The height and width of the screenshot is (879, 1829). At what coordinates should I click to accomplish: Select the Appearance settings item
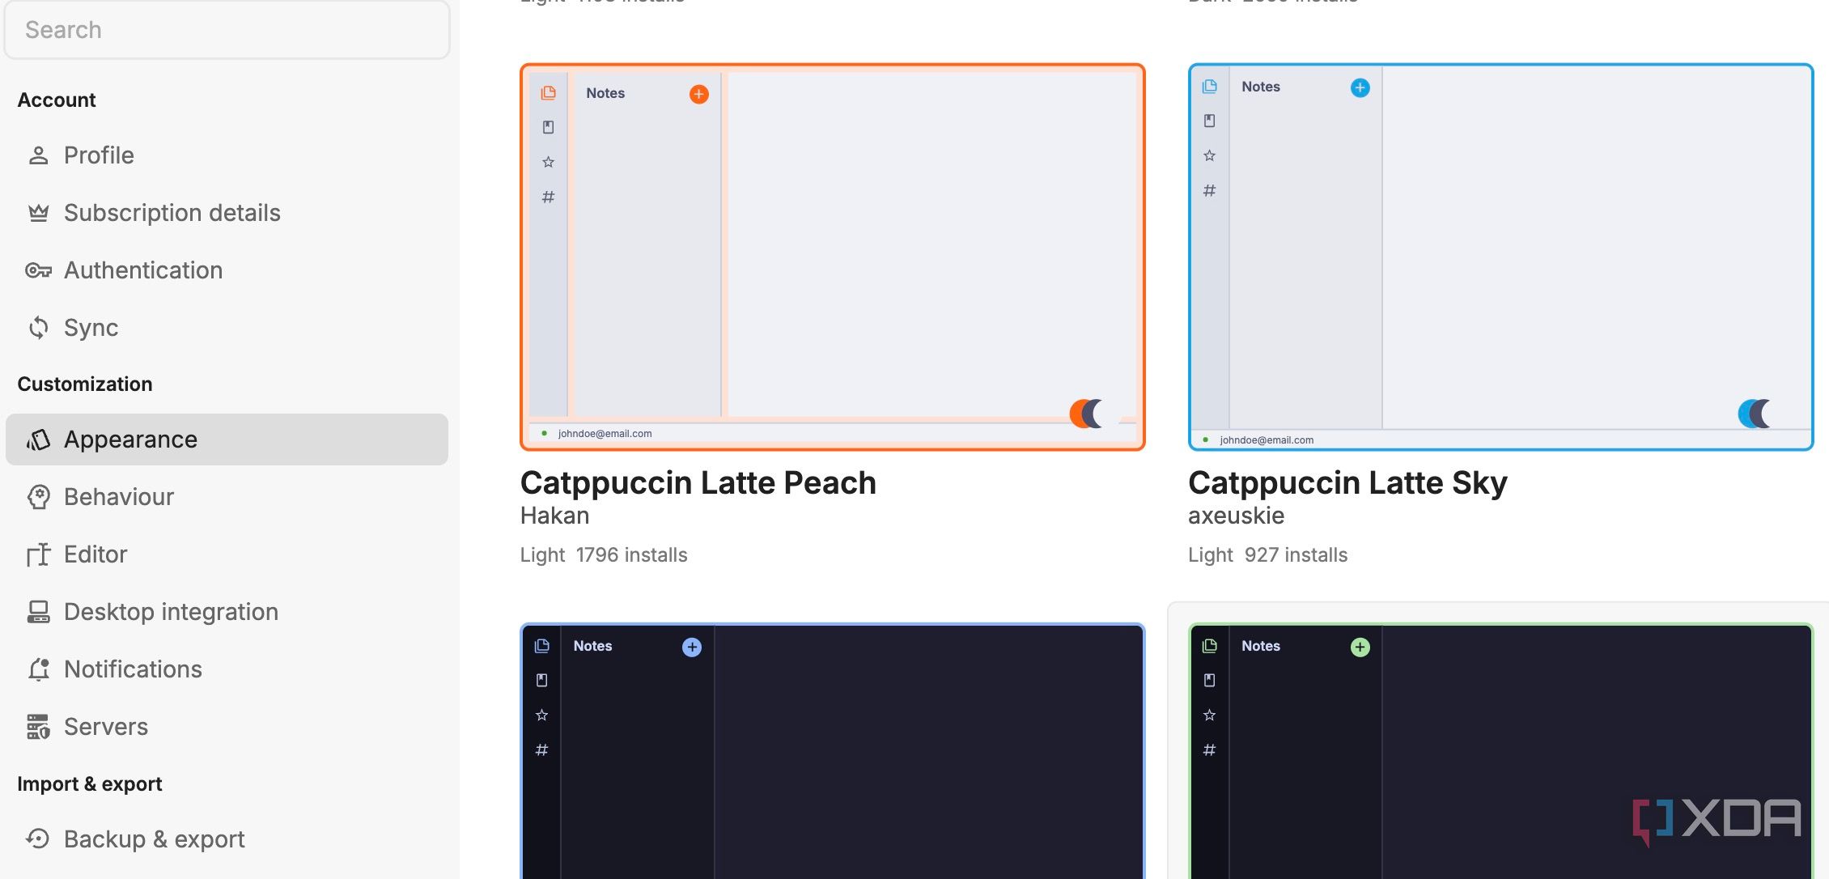(x=227, y=439)
